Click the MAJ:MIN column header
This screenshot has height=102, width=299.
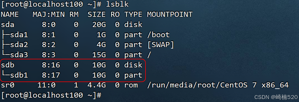click(x=49, y=14)
